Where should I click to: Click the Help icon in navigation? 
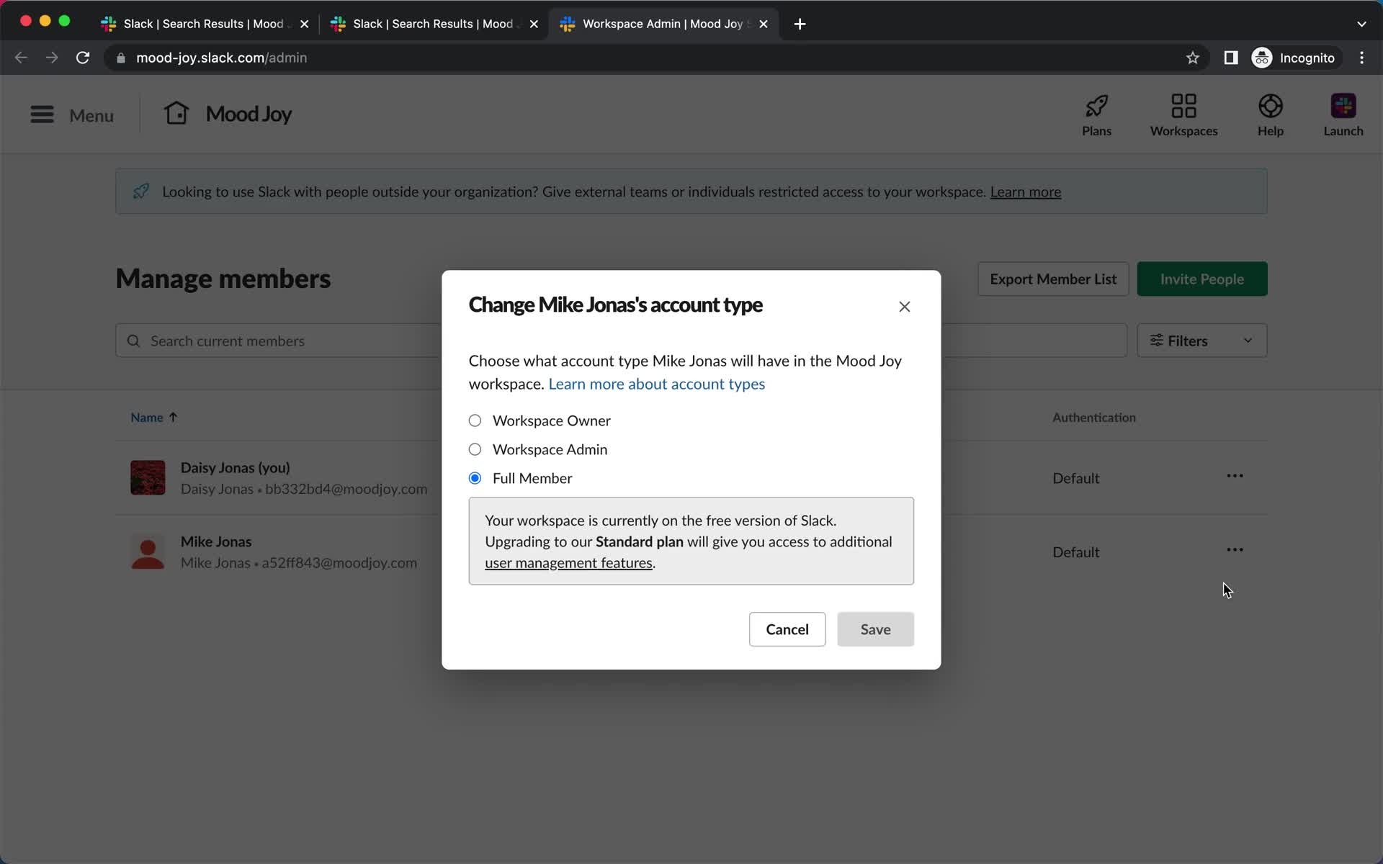(1271, 114)
